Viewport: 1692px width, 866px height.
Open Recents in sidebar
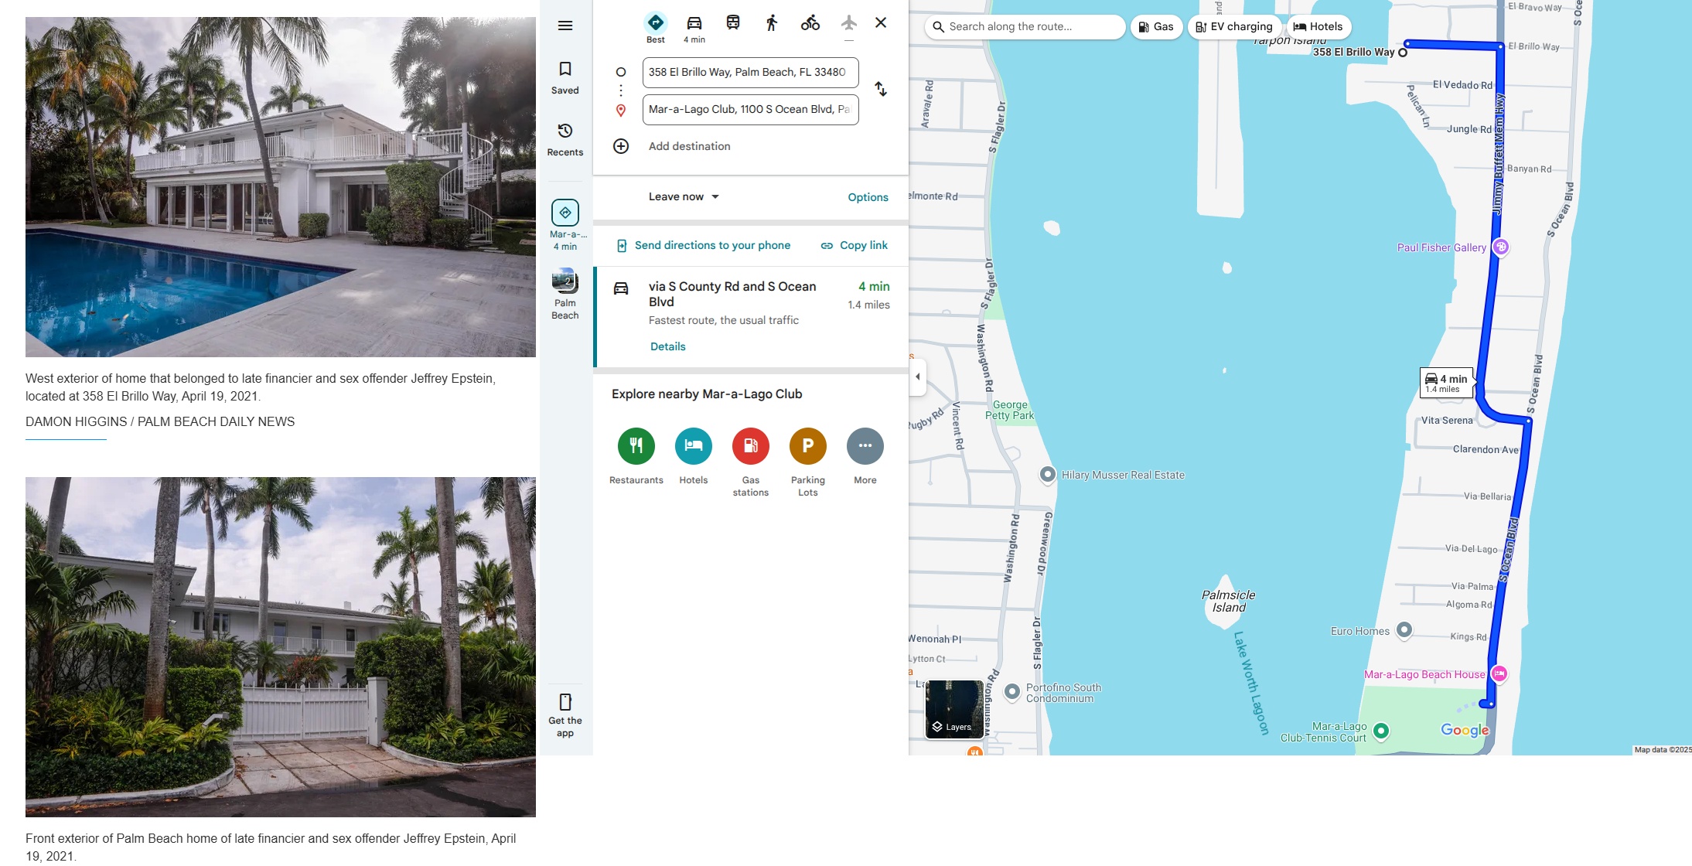(565, 140)
